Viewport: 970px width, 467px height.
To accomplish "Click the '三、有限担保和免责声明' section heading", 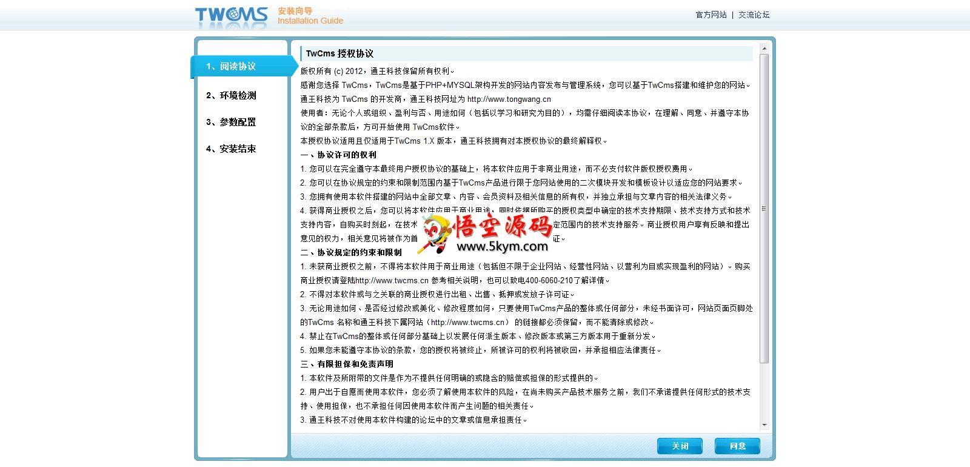I will tap(347, 364).
